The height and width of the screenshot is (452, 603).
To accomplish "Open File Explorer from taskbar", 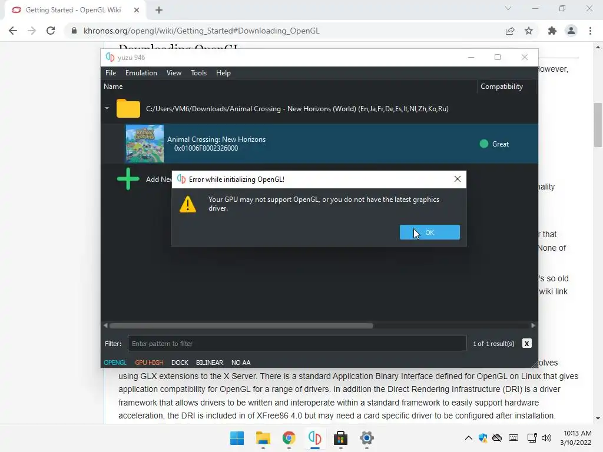I will point(263,438).
